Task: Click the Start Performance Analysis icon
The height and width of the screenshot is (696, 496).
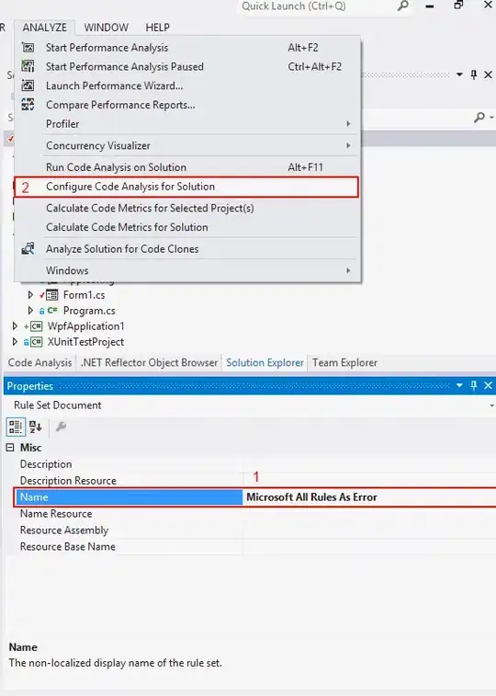Action: 28,47
